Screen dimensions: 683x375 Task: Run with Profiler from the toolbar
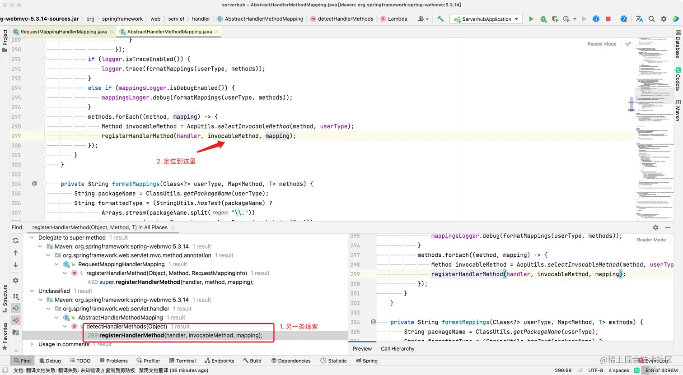pos(566,19)
